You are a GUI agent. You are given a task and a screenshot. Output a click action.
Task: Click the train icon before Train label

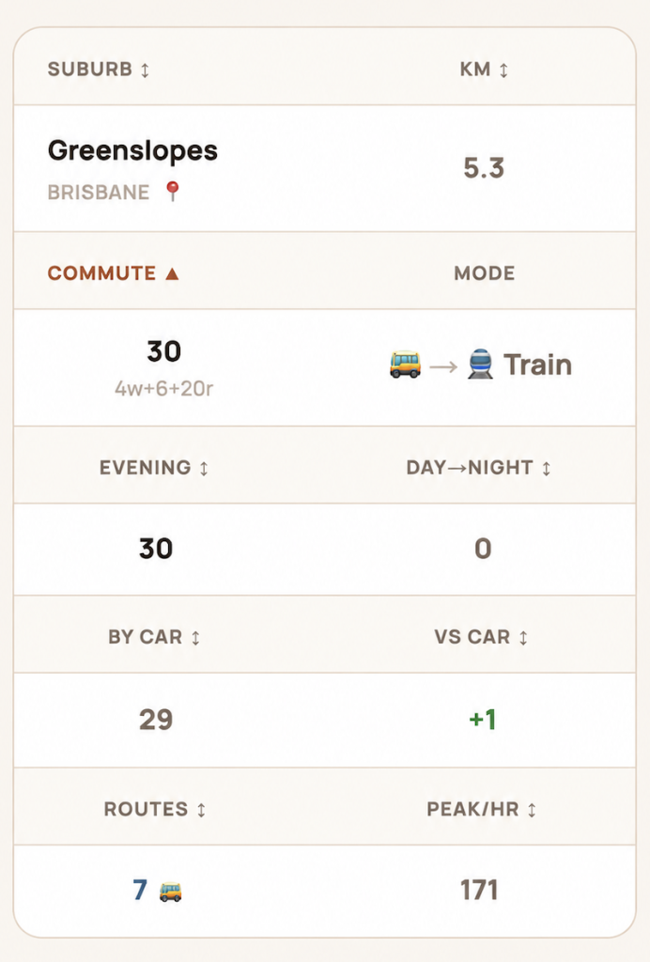pyautogui.click(x=480, y=365)
